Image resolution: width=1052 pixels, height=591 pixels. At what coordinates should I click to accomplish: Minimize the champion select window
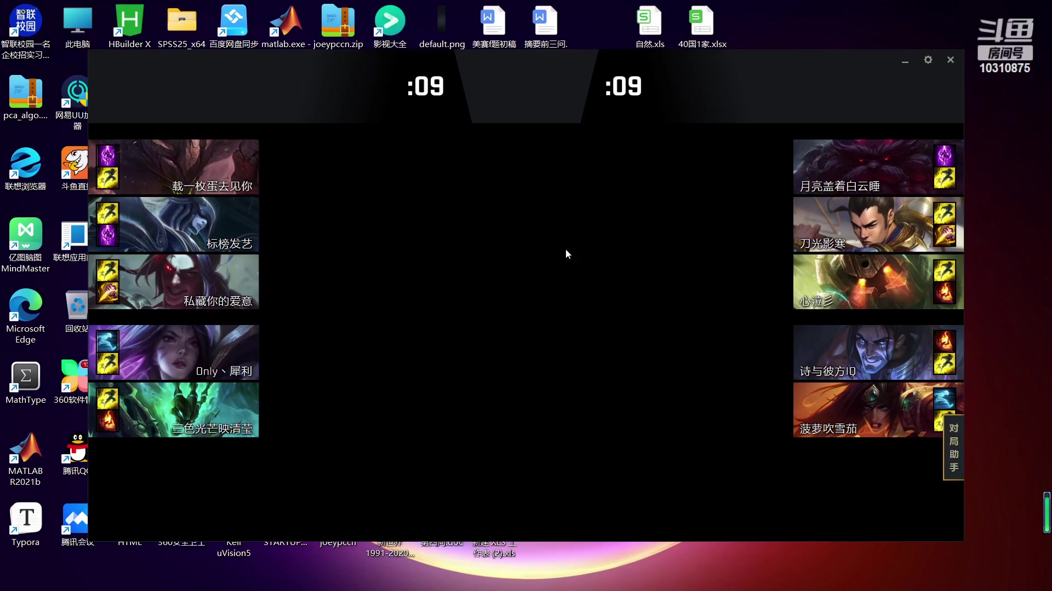point(905,61)
